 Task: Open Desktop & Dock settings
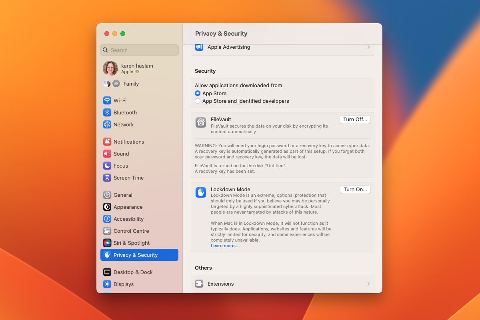(x=139, y=272)
